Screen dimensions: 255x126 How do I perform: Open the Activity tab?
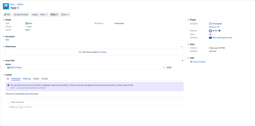[45, 79]
